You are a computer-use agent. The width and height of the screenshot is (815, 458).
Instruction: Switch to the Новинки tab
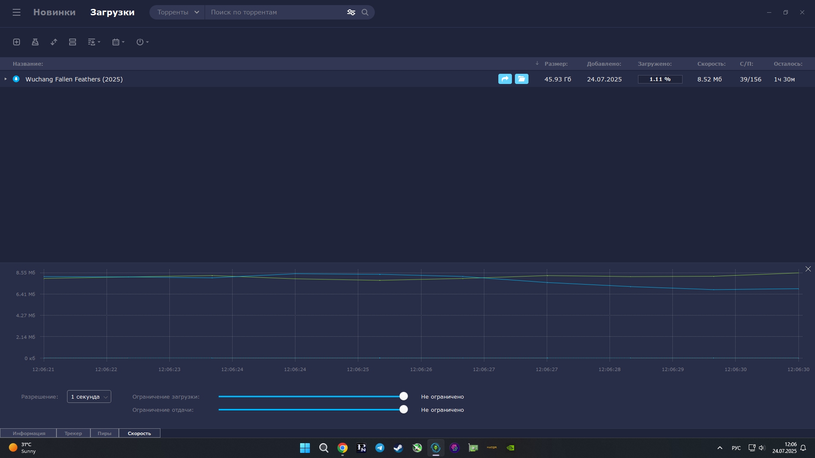(54, 12)
